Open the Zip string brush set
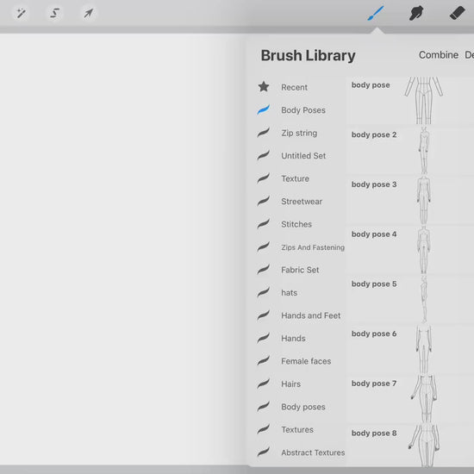The width and height of the screenshot is (474, 474). pyautogui.click(x=299, y=133)
